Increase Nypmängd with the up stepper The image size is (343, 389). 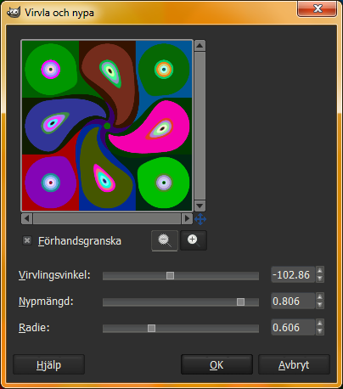[x=320, y=296]
